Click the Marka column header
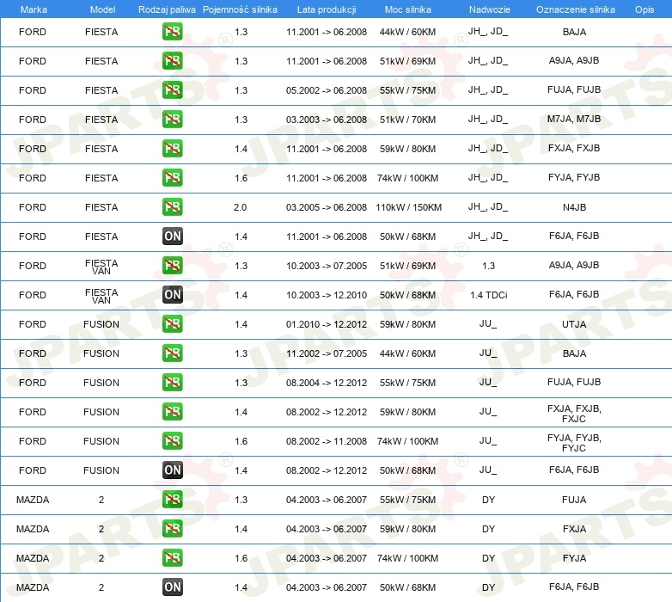The width and height of the screenshot is (672, 602). (34, 9)
